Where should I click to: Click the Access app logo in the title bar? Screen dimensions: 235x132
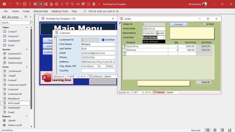coord(4,4)
